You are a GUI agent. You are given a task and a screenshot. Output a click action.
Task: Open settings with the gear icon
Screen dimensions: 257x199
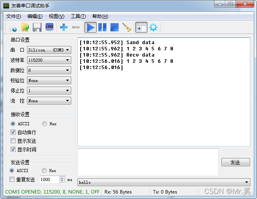coord(153,27)
